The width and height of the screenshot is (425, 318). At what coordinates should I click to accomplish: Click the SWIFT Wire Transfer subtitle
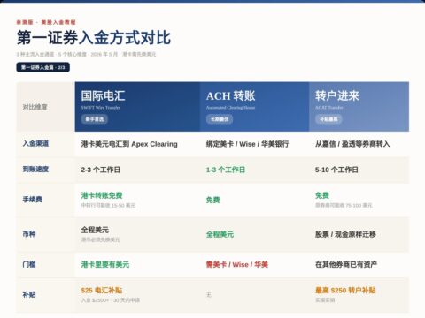click(x=101, y=108)
